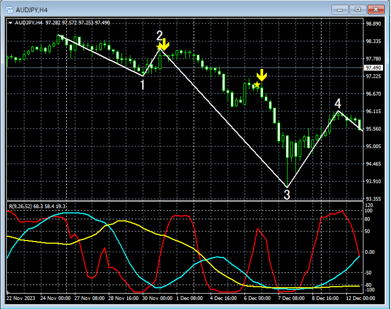Screen dimensions: 391x309
Task: Click the AUDJPY,H4 OHLC price text
Action: [63, 23]
